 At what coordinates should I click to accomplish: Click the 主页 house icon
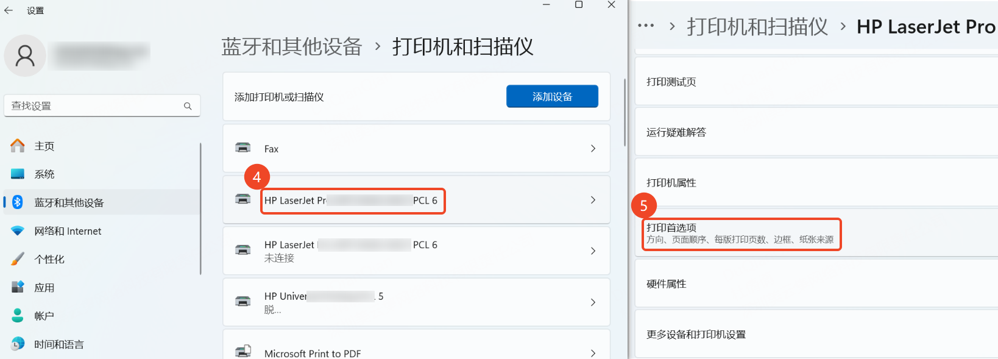18,146
